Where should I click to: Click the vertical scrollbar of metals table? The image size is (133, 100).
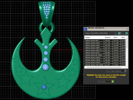(x=127, y=43)
